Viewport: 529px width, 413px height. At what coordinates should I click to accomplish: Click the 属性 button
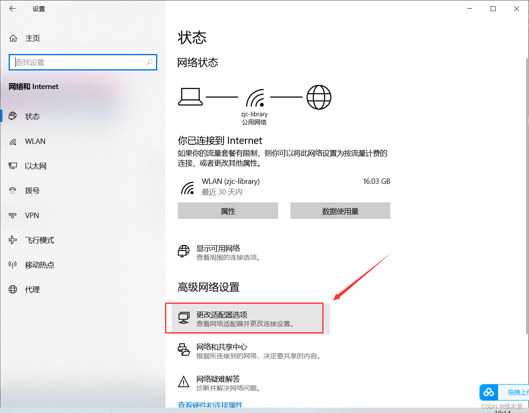pos(228,211)
